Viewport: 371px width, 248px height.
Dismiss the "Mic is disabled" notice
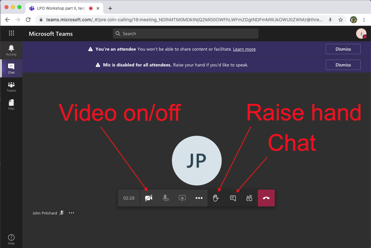[343, 65]
